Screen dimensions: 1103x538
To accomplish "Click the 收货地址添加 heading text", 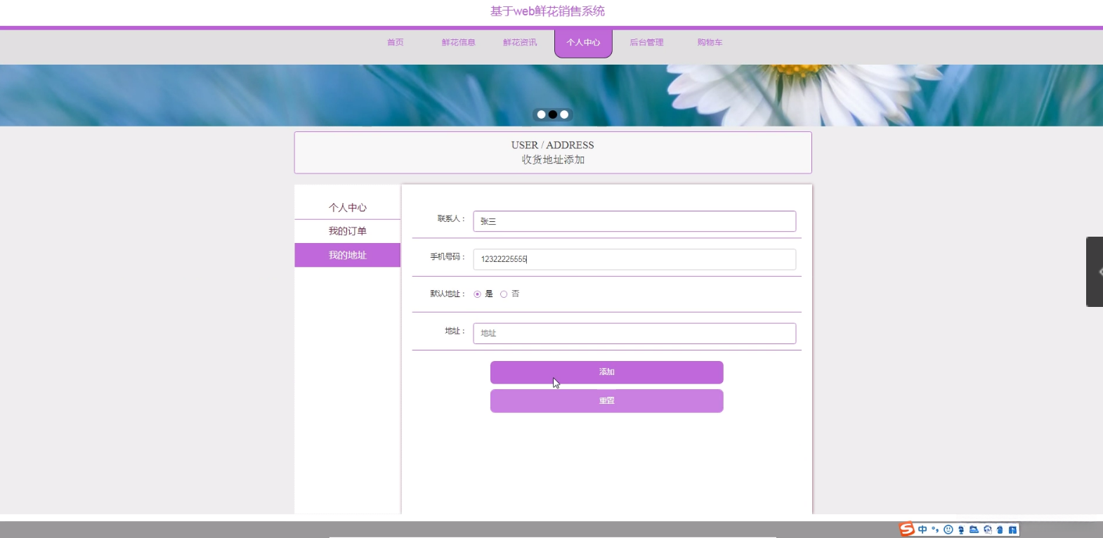I will click(553, 160).
